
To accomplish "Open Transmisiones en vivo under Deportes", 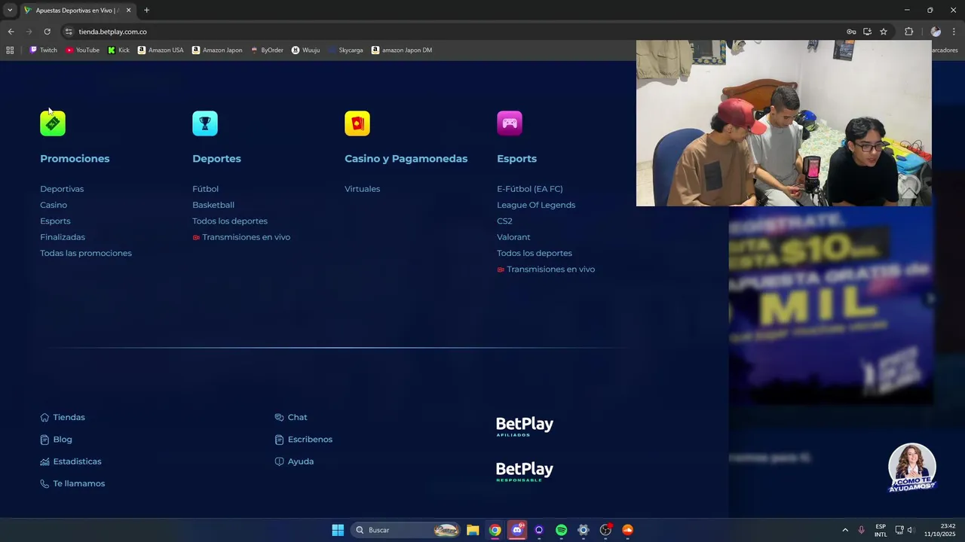I will pos(241,237).
